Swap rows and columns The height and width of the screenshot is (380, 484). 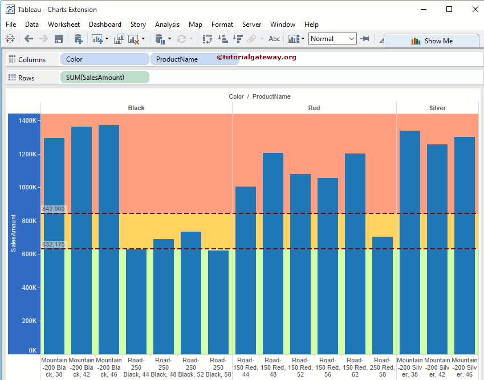(207, 39)
